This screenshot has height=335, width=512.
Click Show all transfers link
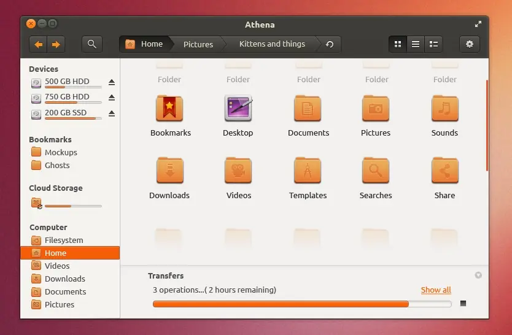tap(436, 290)
